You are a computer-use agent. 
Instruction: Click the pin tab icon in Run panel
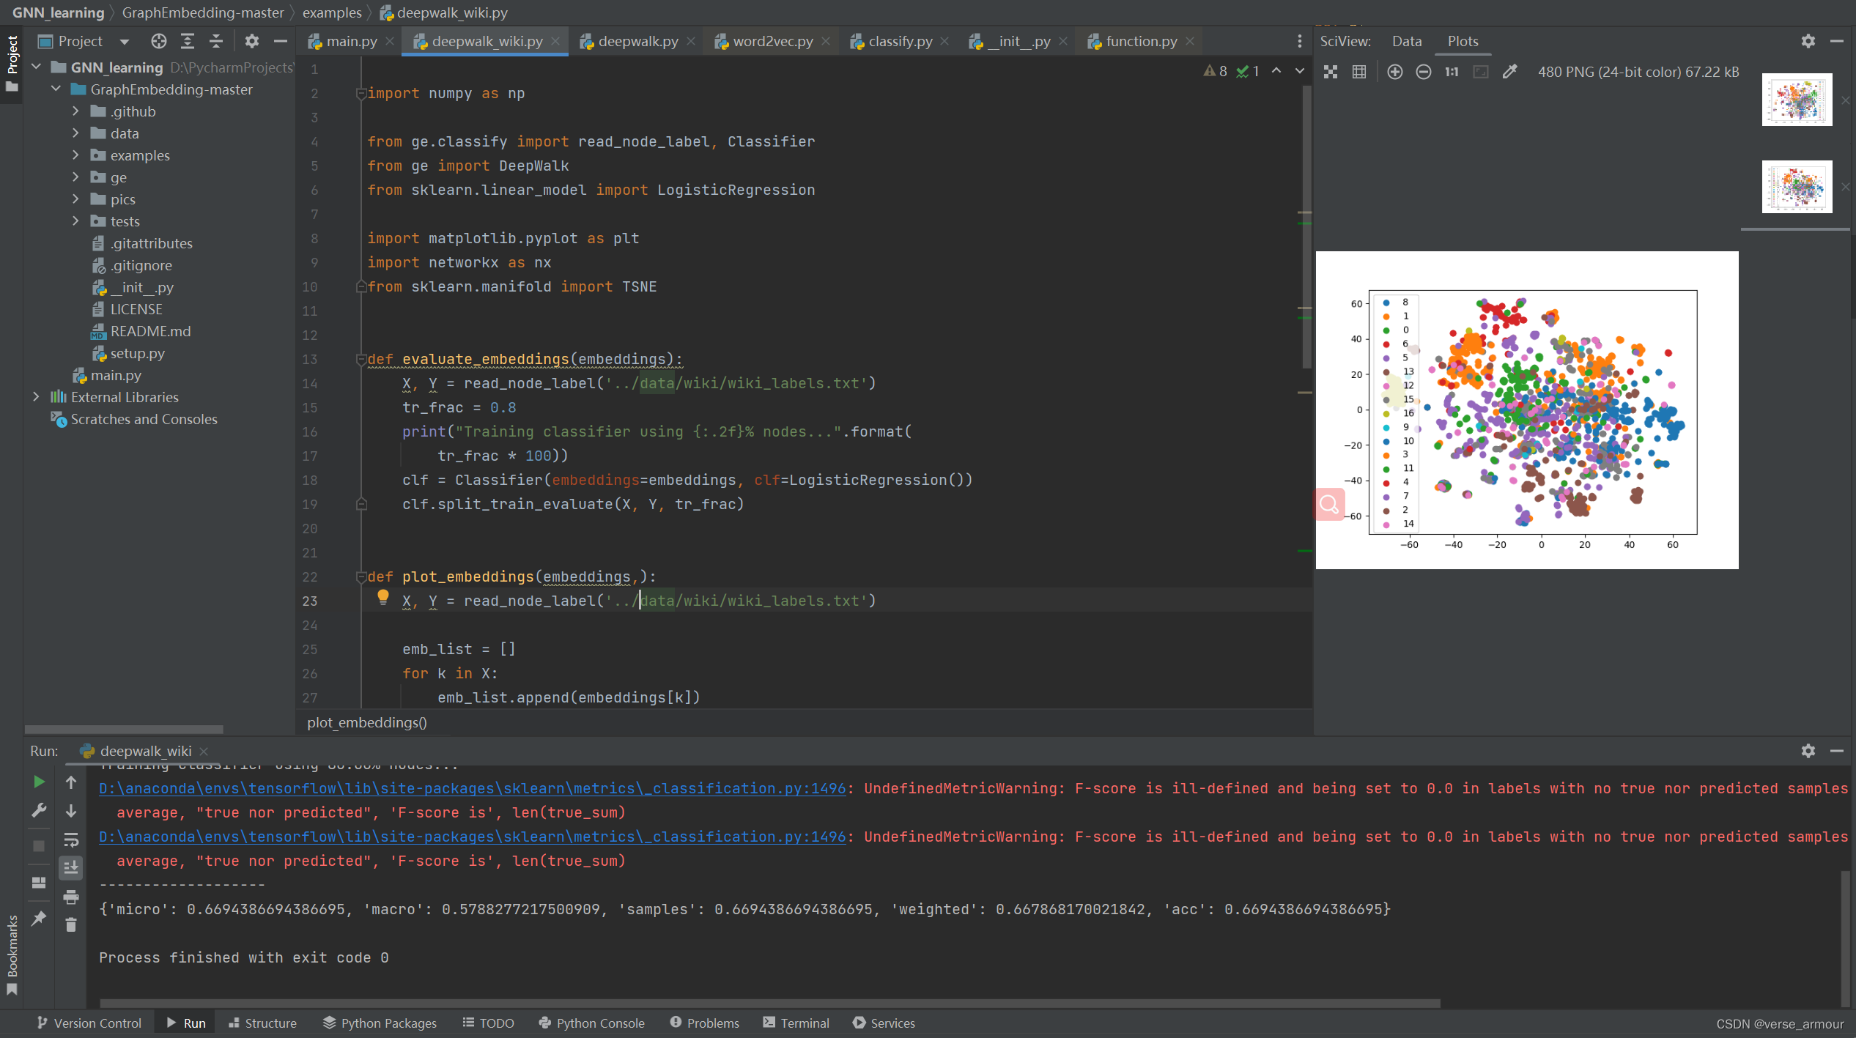click(39, 918)
